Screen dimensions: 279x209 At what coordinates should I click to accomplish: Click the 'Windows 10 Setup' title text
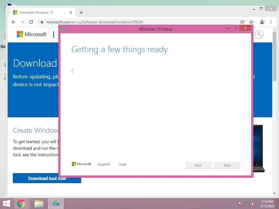click(x=156, y=29)
